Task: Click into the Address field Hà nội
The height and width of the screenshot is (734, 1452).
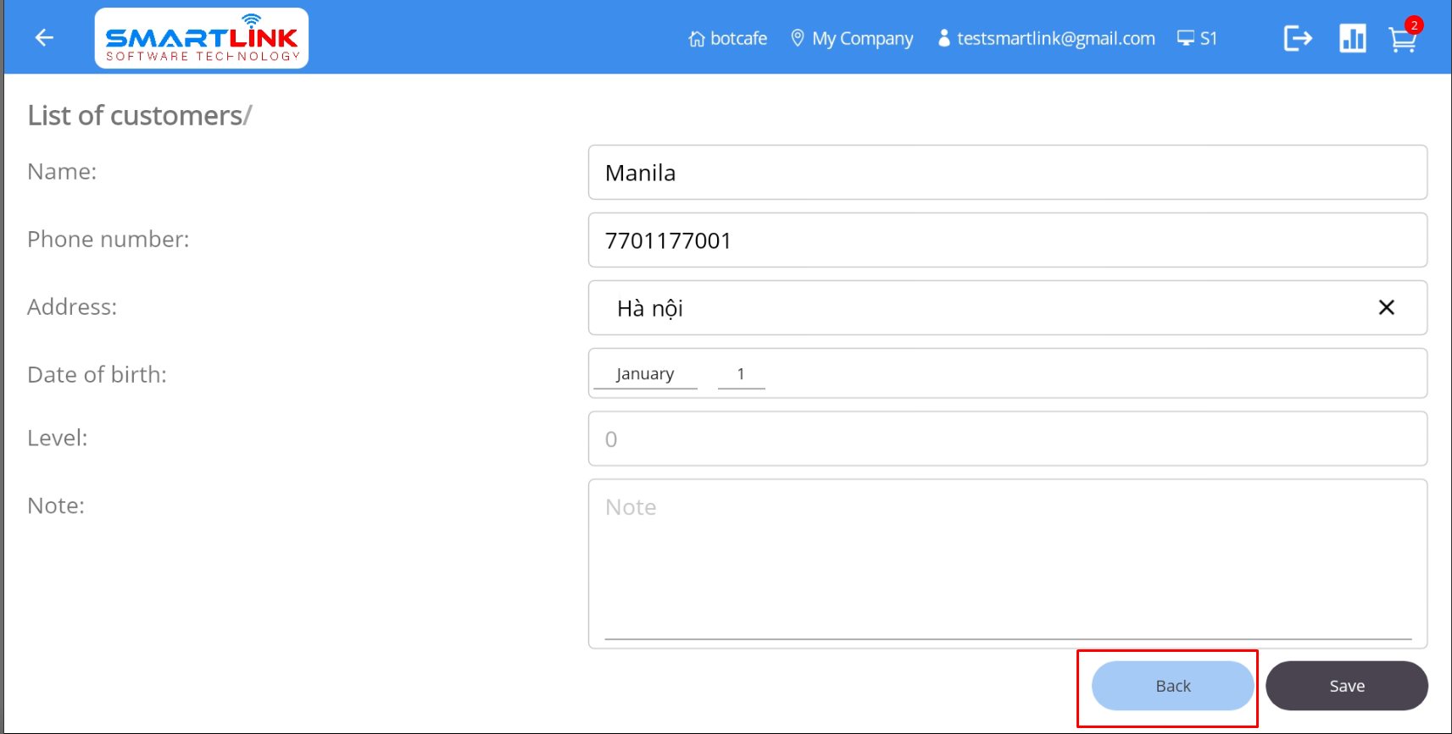Action: [975, 308]
